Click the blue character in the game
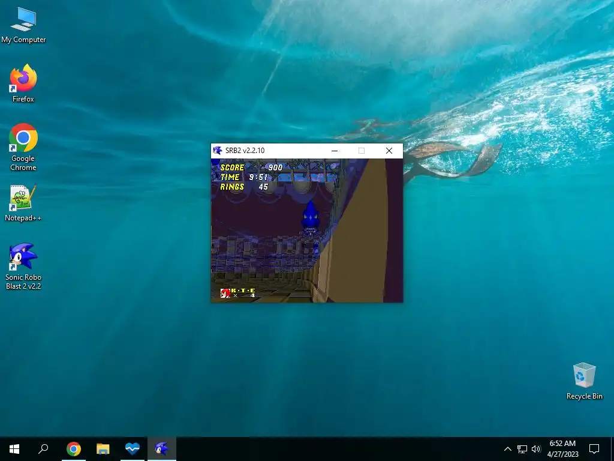The image size is (614, 461). [x=311, y=217]
